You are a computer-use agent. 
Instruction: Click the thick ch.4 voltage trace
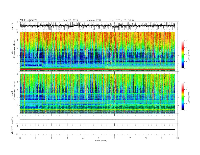[97, 130]
